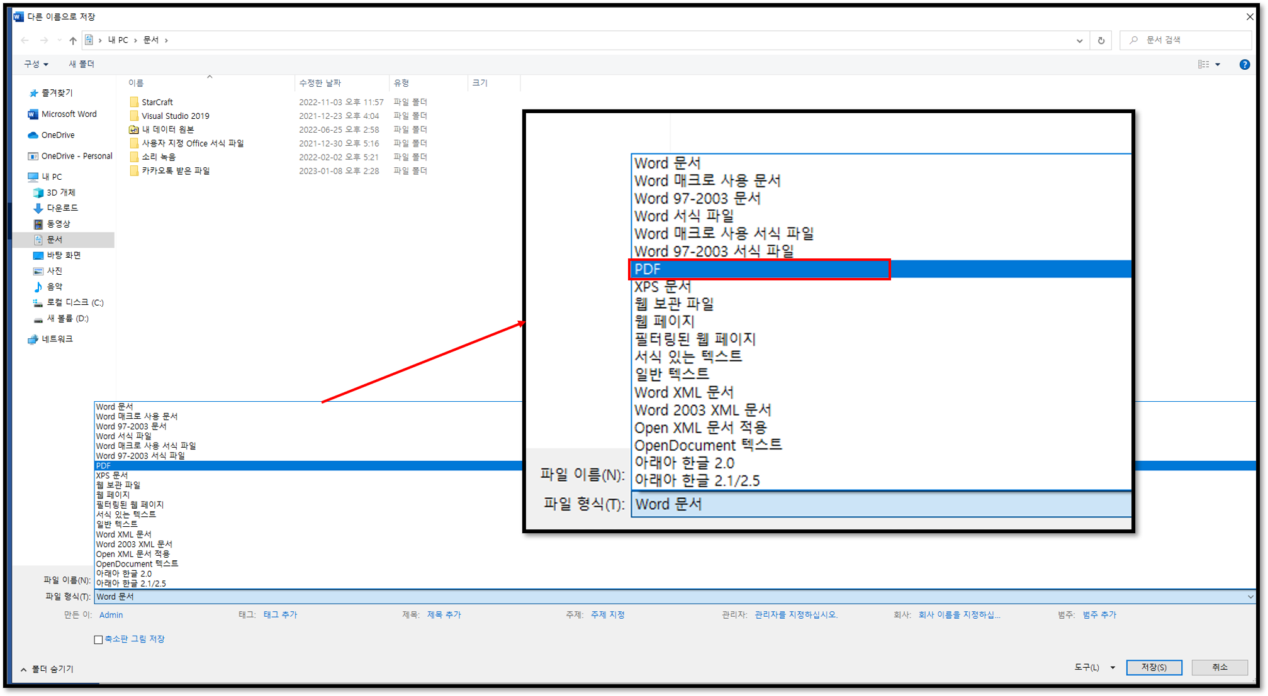This screenshot has width=1268, height=696.
Task: Select the 카카오톡 받은 파일 folder
Action: 176,171
